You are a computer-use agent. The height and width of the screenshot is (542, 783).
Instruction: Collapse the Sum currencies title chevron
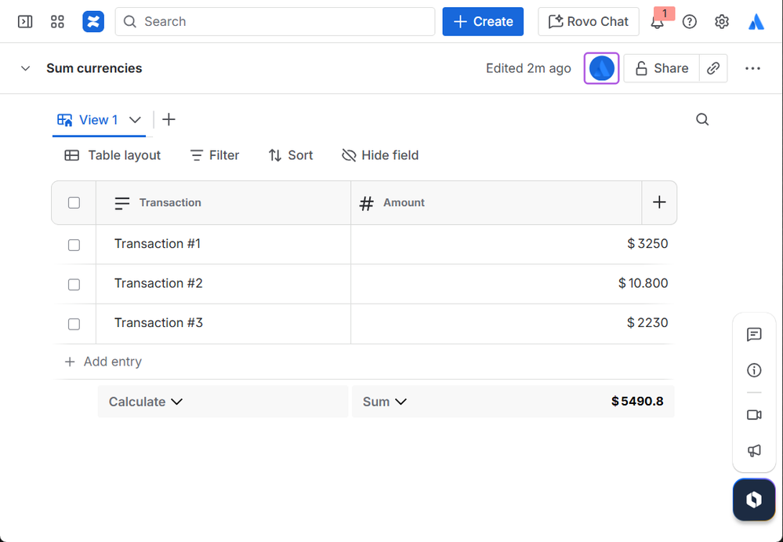[25, 68]
